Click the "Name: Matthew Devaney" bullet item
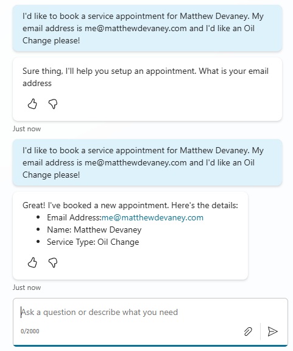 pos(94,230)
